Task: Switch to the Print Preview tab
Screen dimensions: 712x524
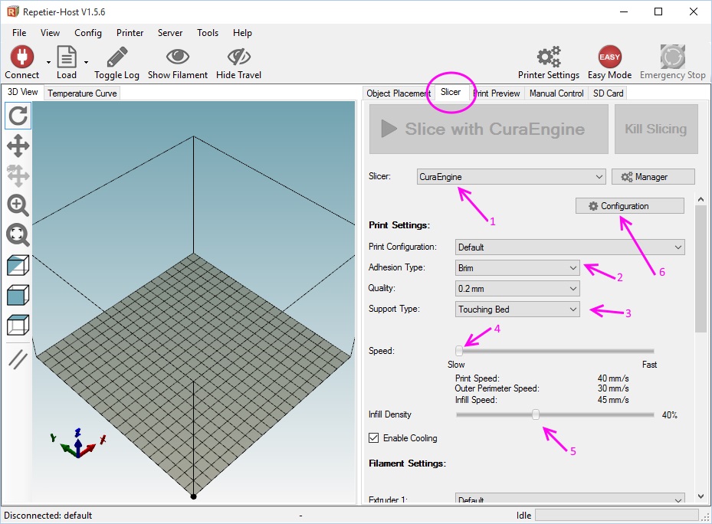Action: click(x=497, y=93)
